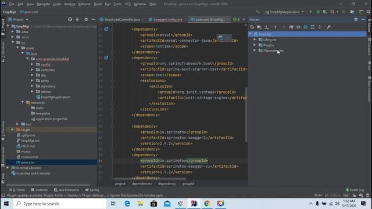Click Collapse All in Maven toolbar
Screen dimensions: 372x209
click(x=320, y=27)
